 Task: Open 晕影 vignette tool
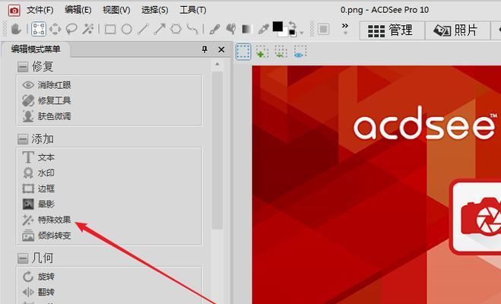(x=38, y=204)
